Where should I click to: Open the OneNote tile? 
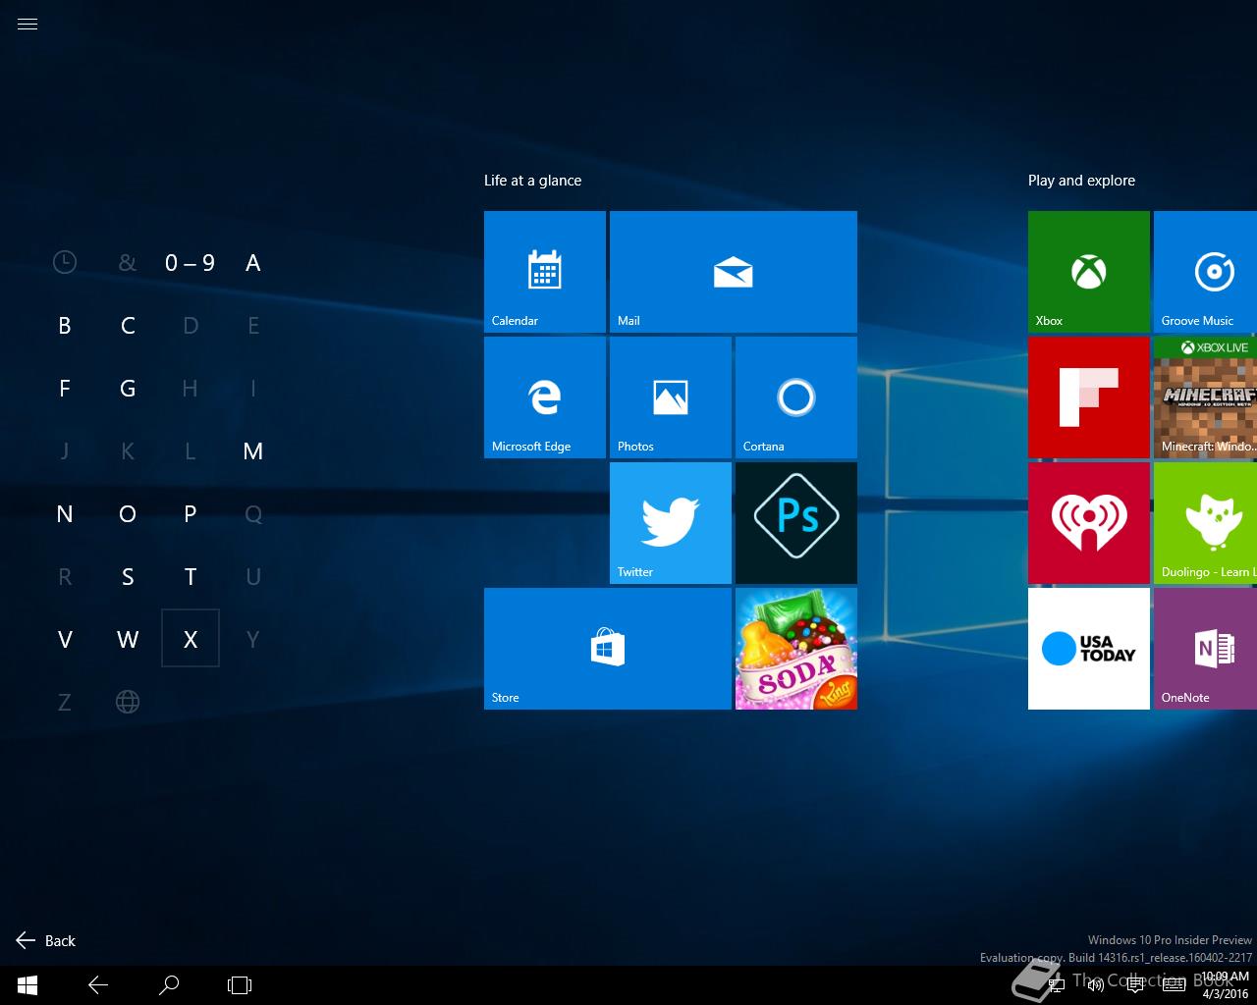tap(1206, 649)
